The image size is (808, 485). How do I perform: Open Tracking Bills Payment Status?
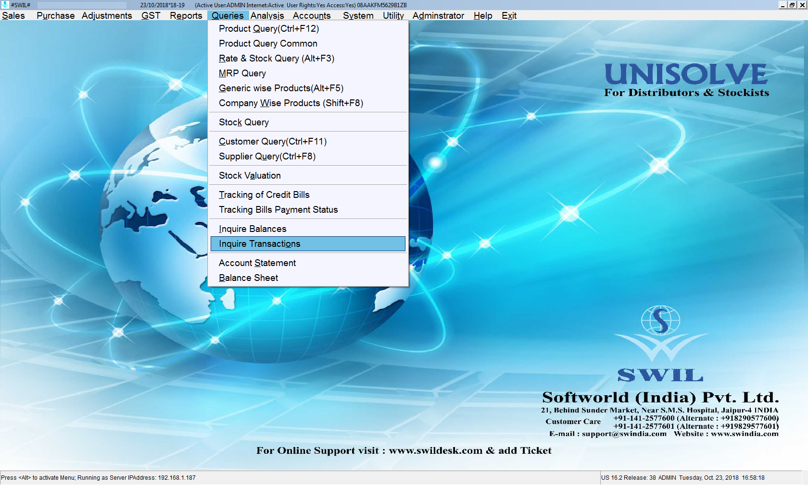pyautogui.click(x=308, y=210)
